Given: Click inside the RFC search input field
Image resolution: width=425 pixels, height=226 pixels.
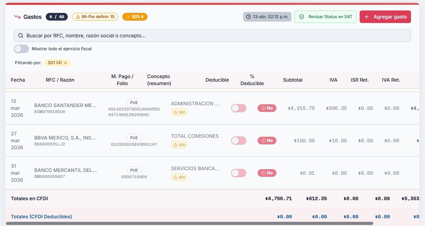Looking at the screenshot, I should (x=140, y=35).
